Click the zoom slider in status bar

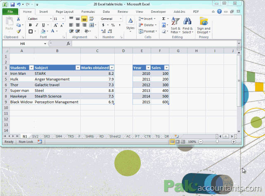(x=217, y=142)
